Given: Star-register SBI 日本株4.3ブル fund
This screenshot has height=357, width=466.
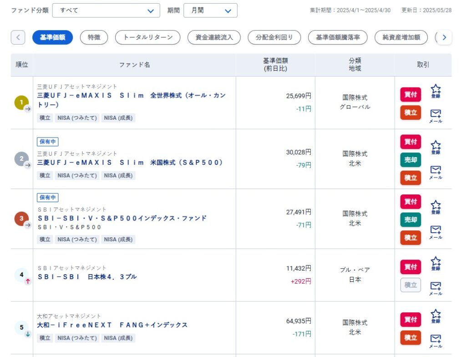Looking at the screenshot, I should pyautogui.click(x=436, y=263).
